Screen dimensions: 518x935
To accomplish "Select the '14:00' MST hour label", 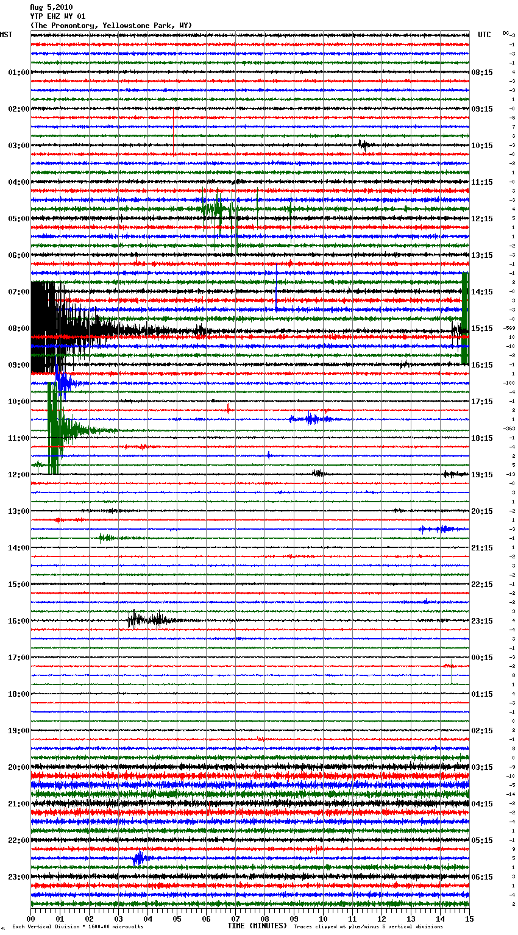I will tap(19, 548).
